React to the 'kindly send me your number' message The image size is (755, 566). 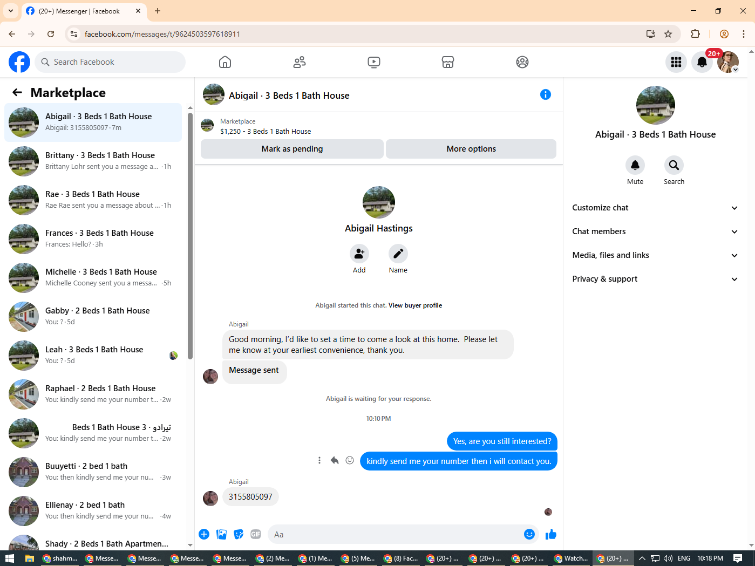pos(350,460)
